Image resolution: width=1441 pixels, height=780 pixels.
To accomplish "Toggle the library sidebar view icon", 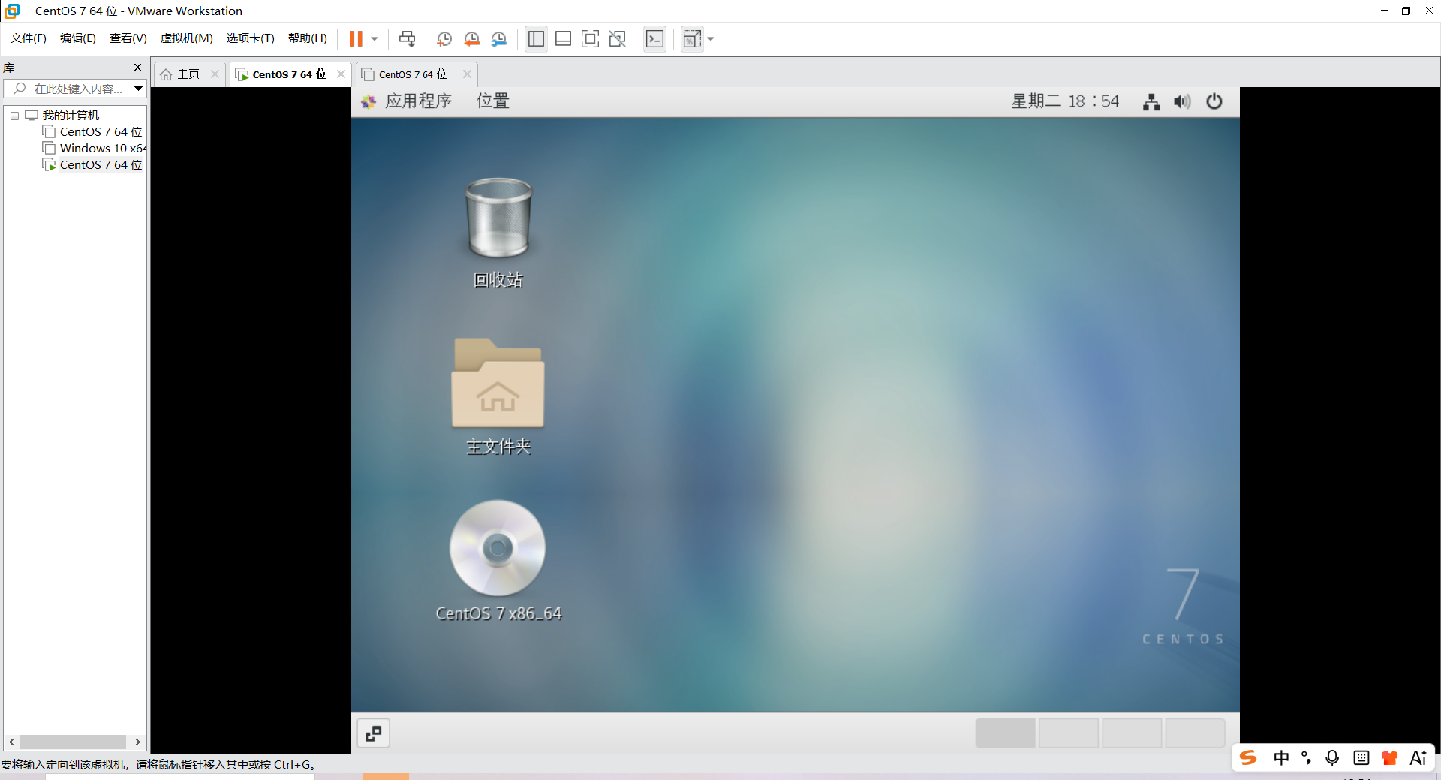I will (536, 39).
